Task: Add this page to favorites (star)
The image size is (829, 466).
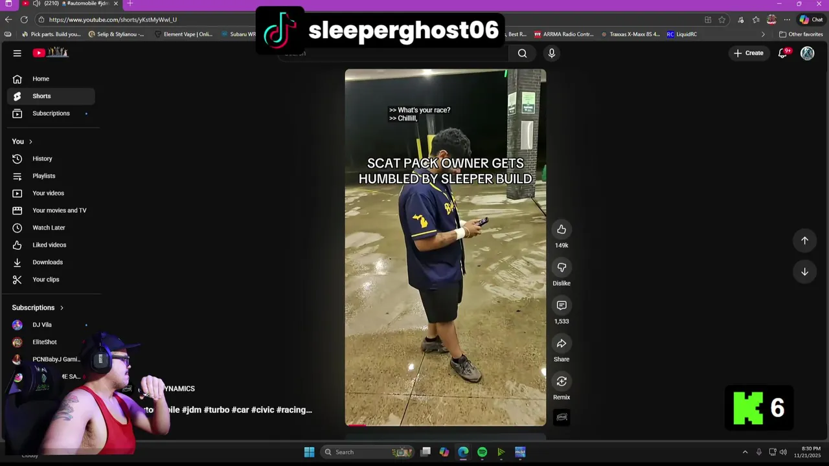Action: (721, 19)
